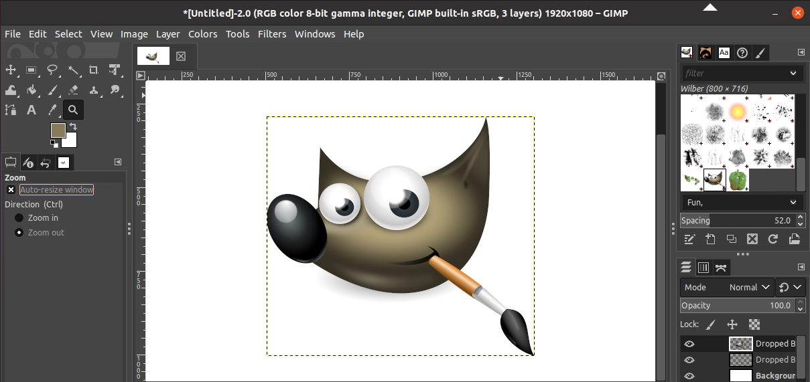Select the Fuzzy Select wand tool

click(73, 70)
